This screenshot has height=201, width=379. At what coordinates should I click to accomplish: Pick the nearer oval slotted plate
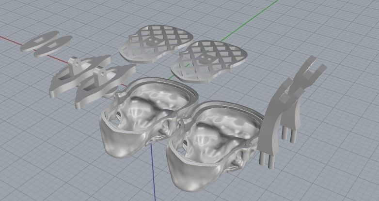pos(53,46)
